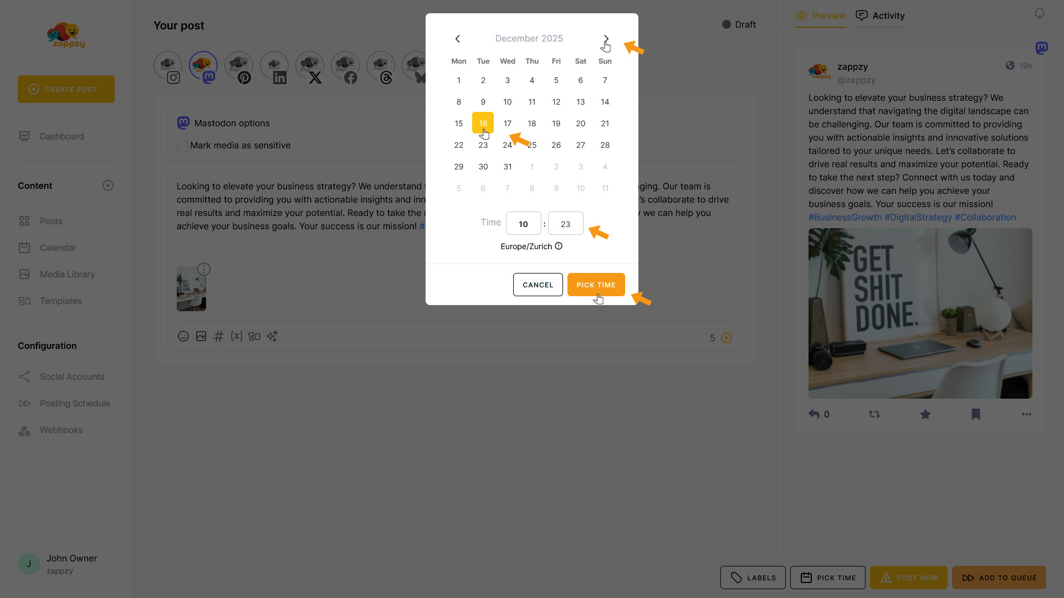
Task: Select December 17 in calendar
Action: 508,123
